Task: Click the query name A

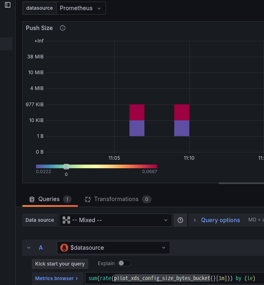Action: [41, 248]
